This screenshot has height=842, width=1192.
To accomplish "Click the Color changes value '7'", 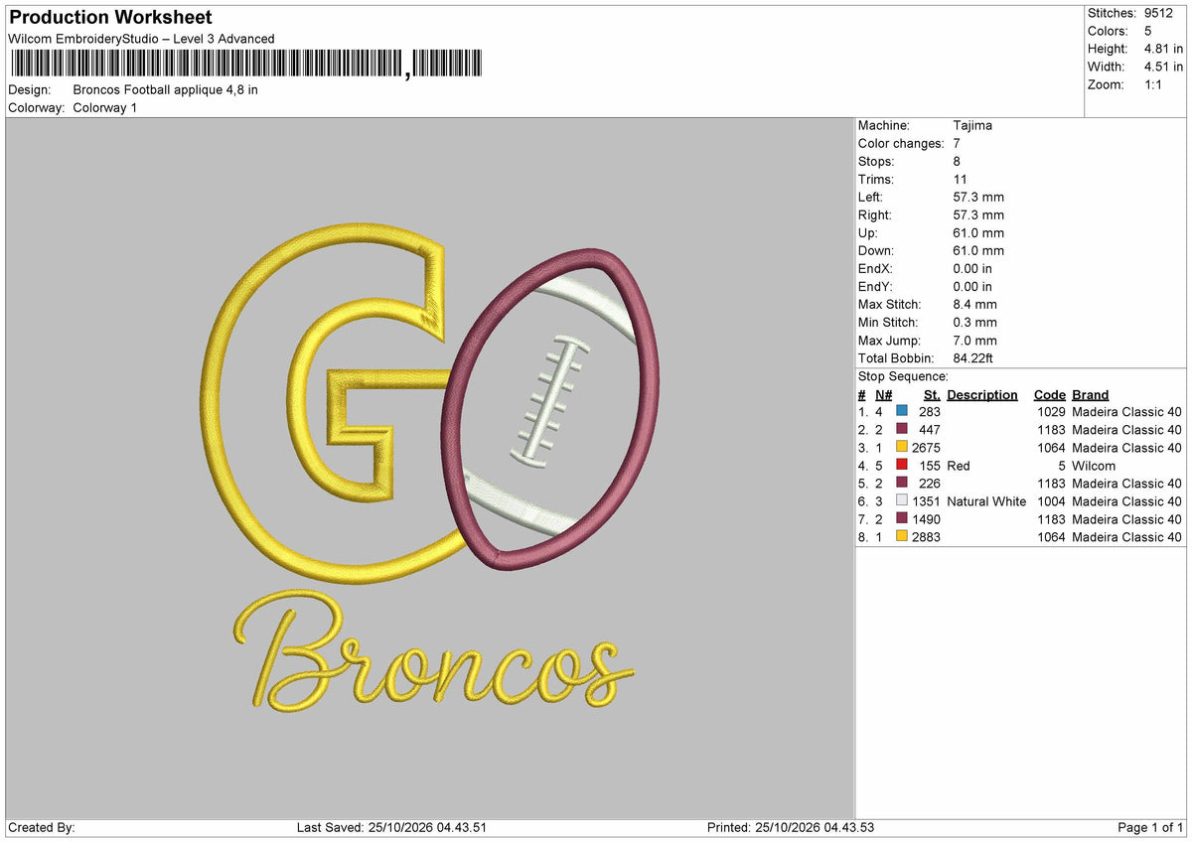I will 957,144.
